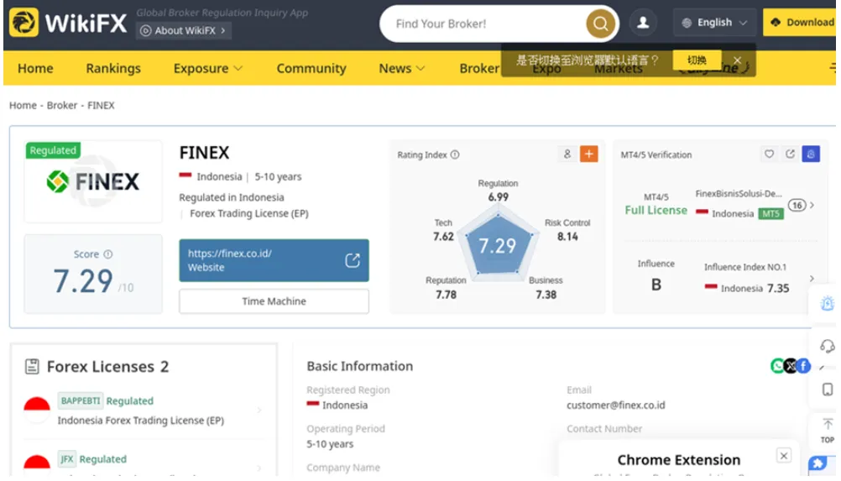
Task: Click the Broker breadcrumb link
Action: [x=61, y=105]
